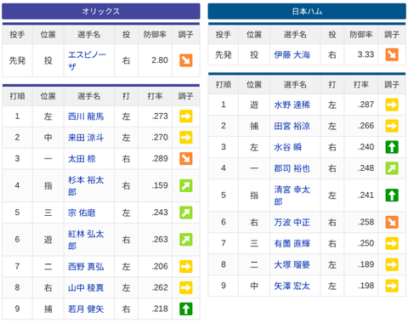The width and height of the screenshot is (408, 323).
Task: Click batting average .159 for 杉本
Action: click(x=160, y=185)
